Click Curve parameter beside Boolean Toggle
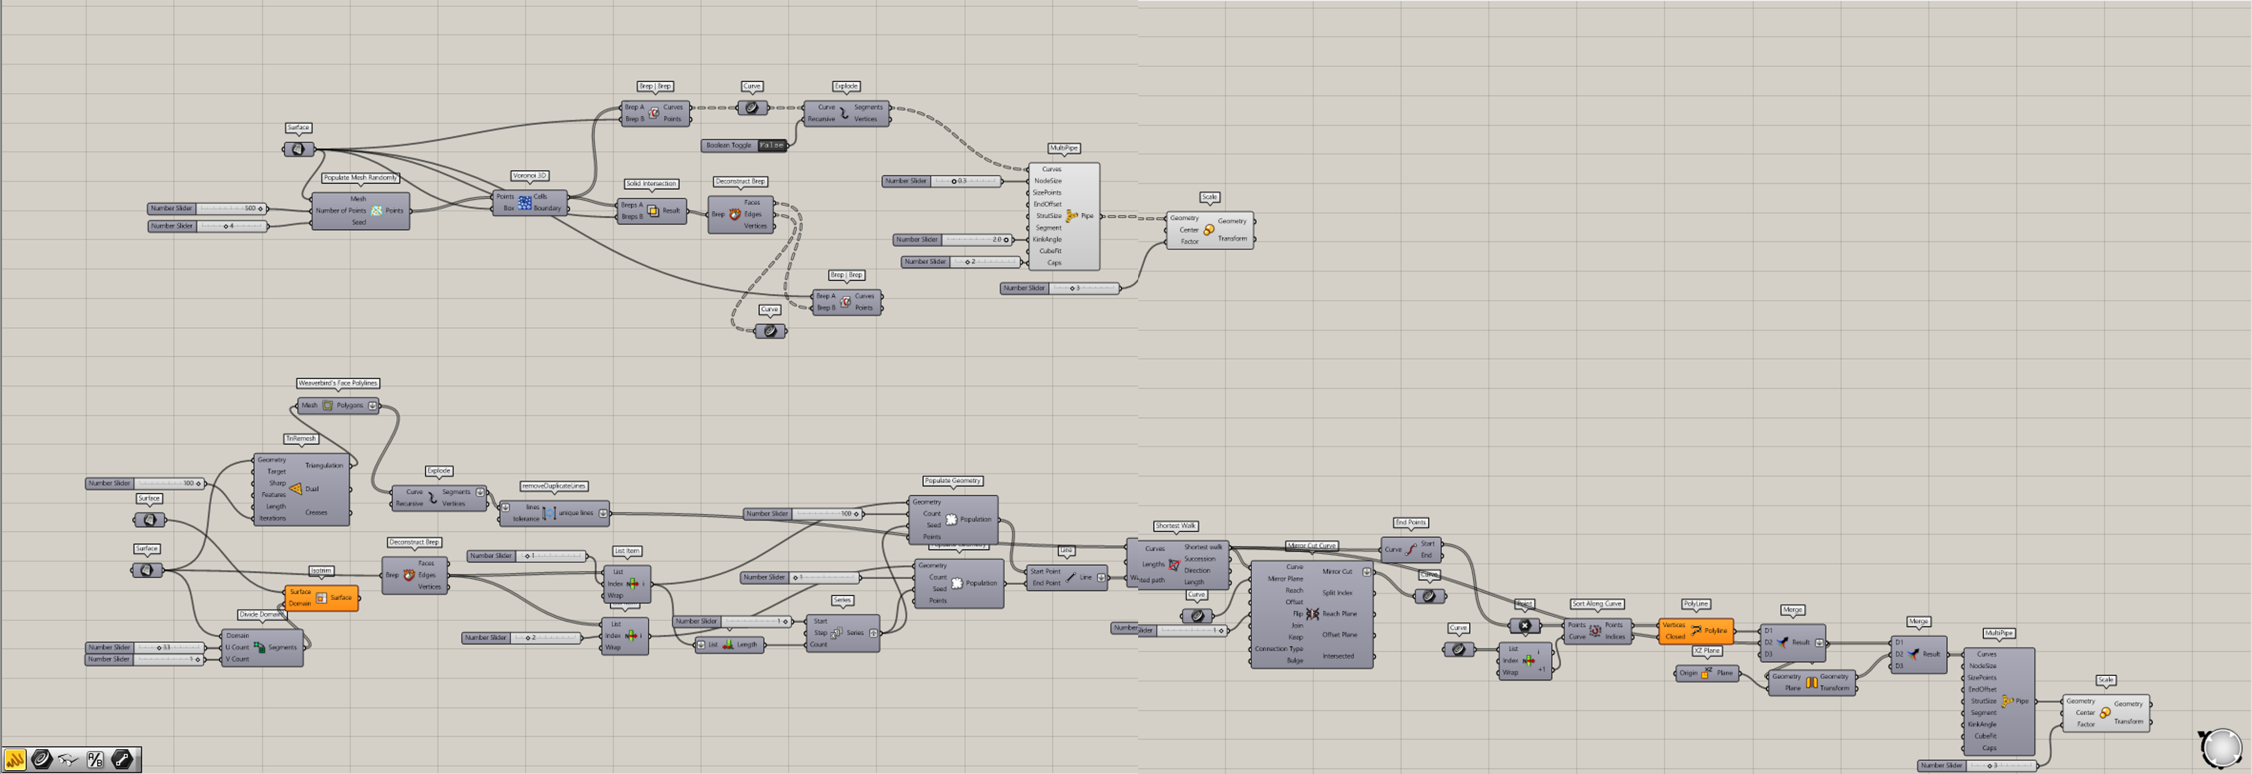This screenshot has height=774, width=2252. pos(752,108)
